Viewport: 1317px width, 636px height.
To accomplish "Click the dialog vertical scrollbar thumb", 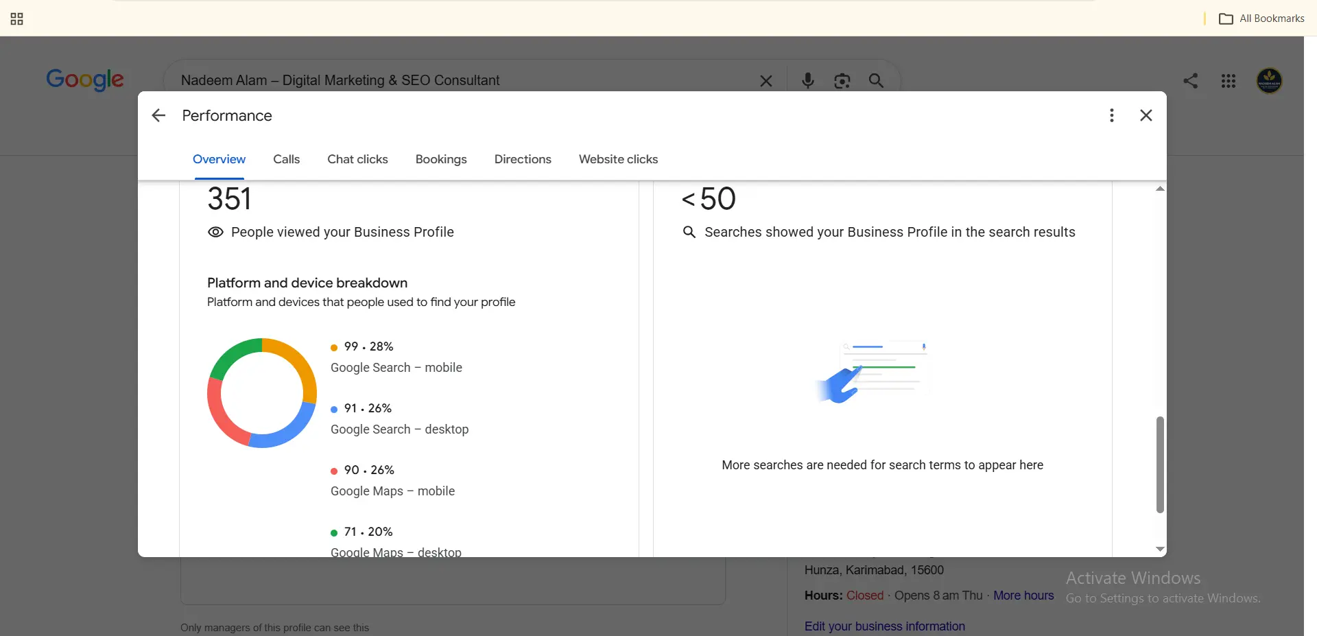I will point(1160,464).
